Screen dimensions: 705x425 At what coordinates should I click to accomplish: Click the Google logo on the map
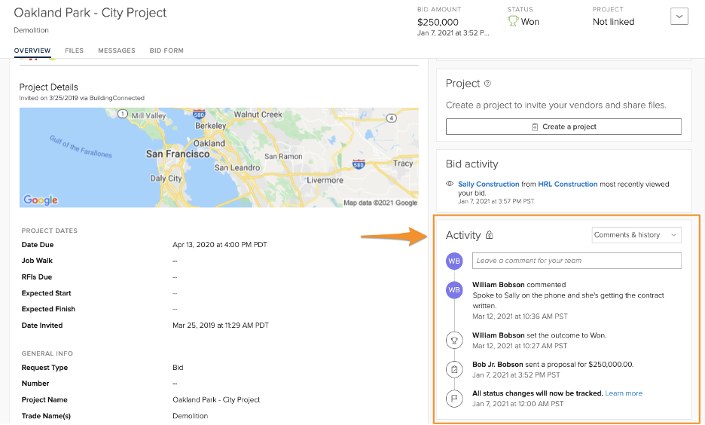tap(41, 200)
